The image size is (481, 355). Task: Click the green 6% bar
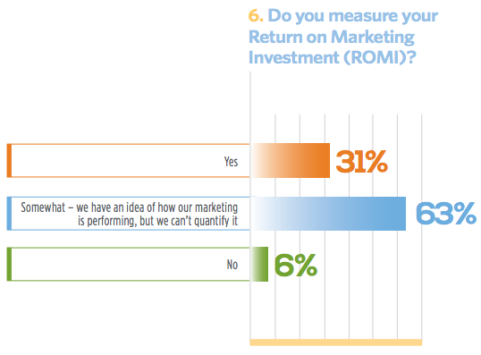point(259,264)
